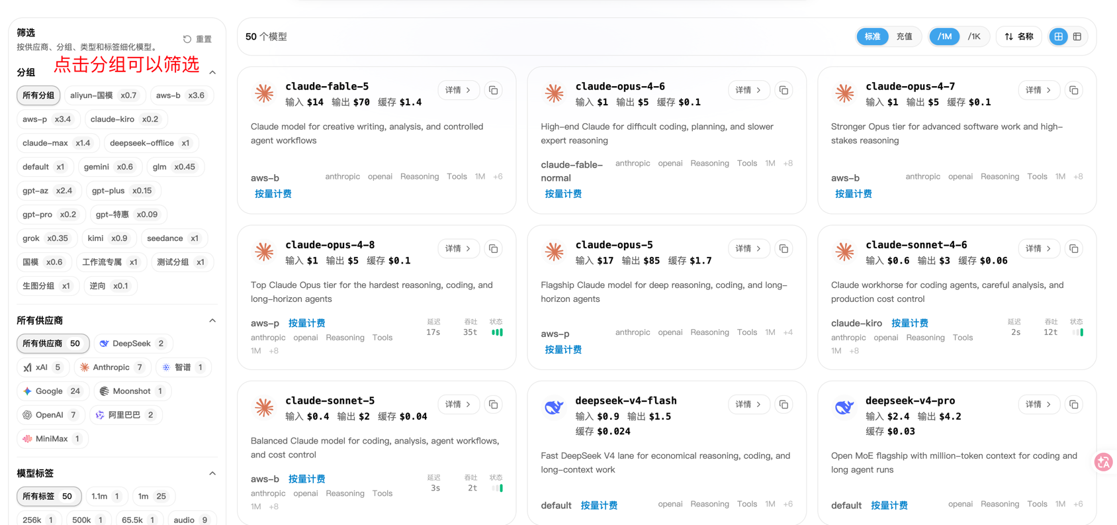This screenshot has width=1117, height=525.
Task: Open 详情 for claude-sonnet-5
Action: (458, 405)
